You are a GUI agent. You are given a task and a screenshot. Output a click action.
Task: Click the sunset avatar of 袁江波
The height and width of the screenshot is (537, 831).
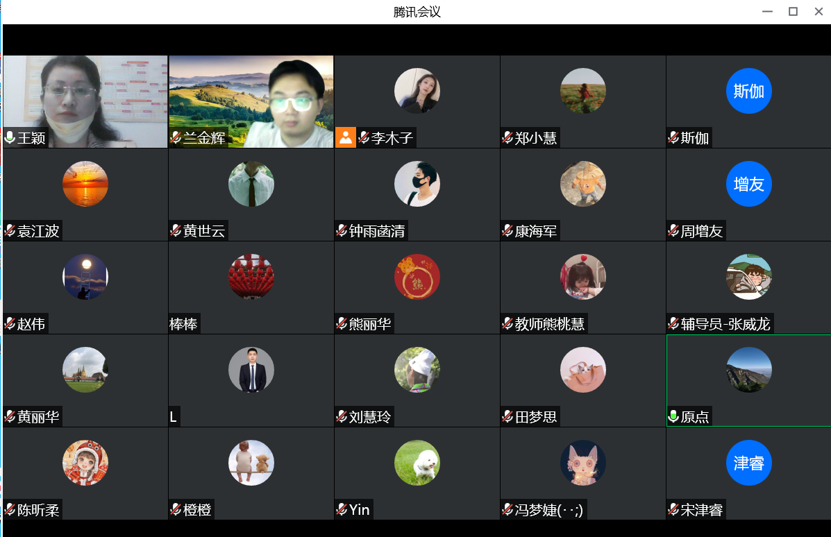click(x=85, y=184)
